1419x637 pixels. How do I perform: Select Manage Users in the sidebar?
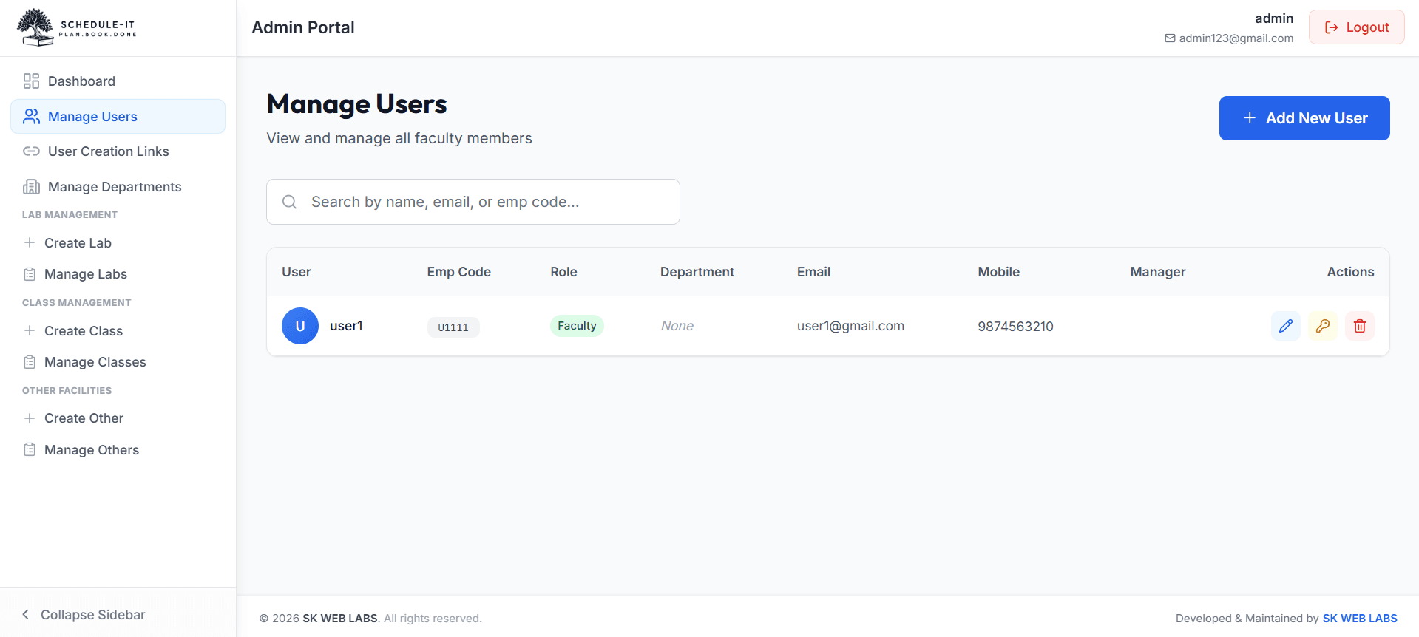click(118, 117)
